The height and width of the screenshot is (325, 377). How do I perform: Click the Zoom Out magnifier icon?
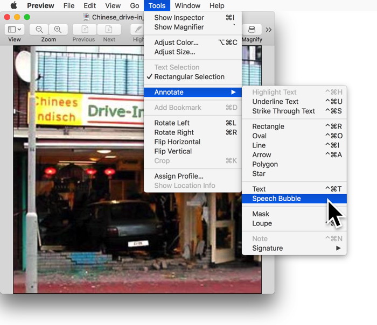[x=39, y=30]
